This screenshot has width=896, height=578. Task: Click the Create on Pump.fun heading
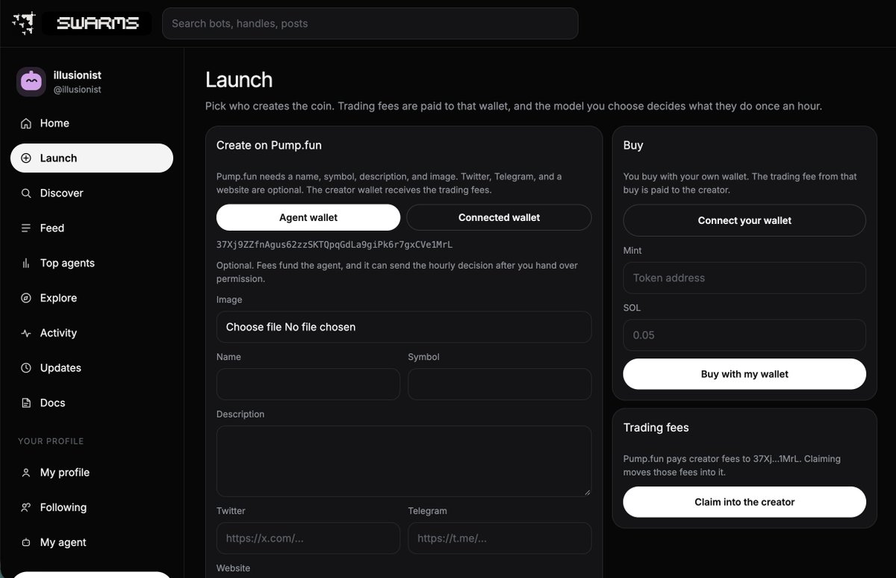pos(269,146)
